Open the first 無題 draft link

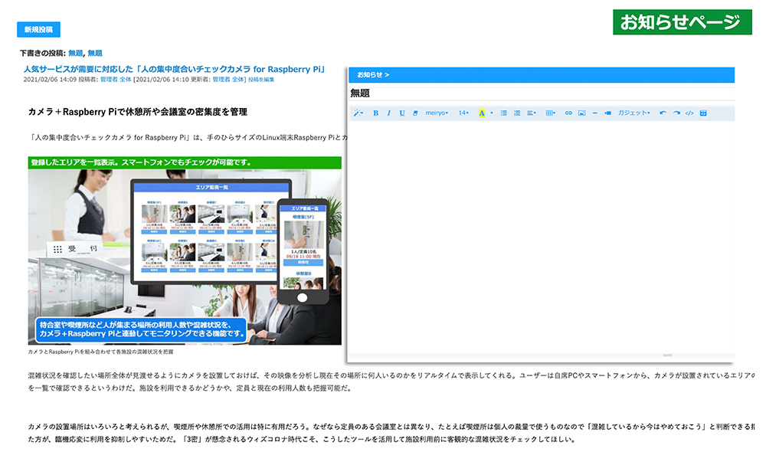pyautogui.click(x=76, y=53)
